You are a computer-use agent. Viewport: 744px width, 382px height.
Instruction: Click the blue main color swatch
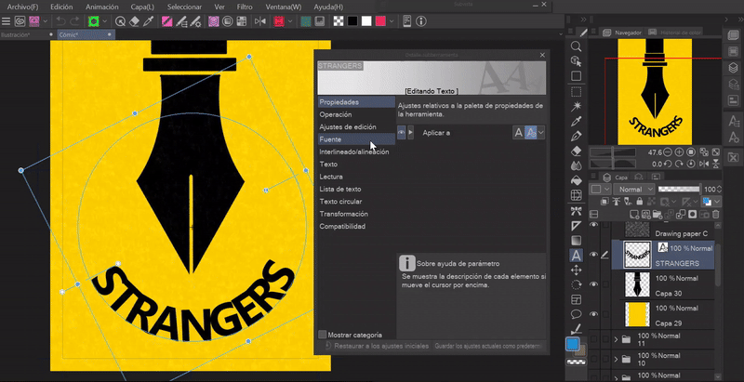click(x=573, y=344)
